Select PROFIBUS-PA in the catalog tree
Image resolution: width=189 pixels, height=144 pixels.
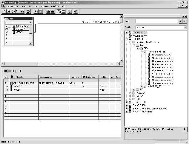tap(139, 36)
